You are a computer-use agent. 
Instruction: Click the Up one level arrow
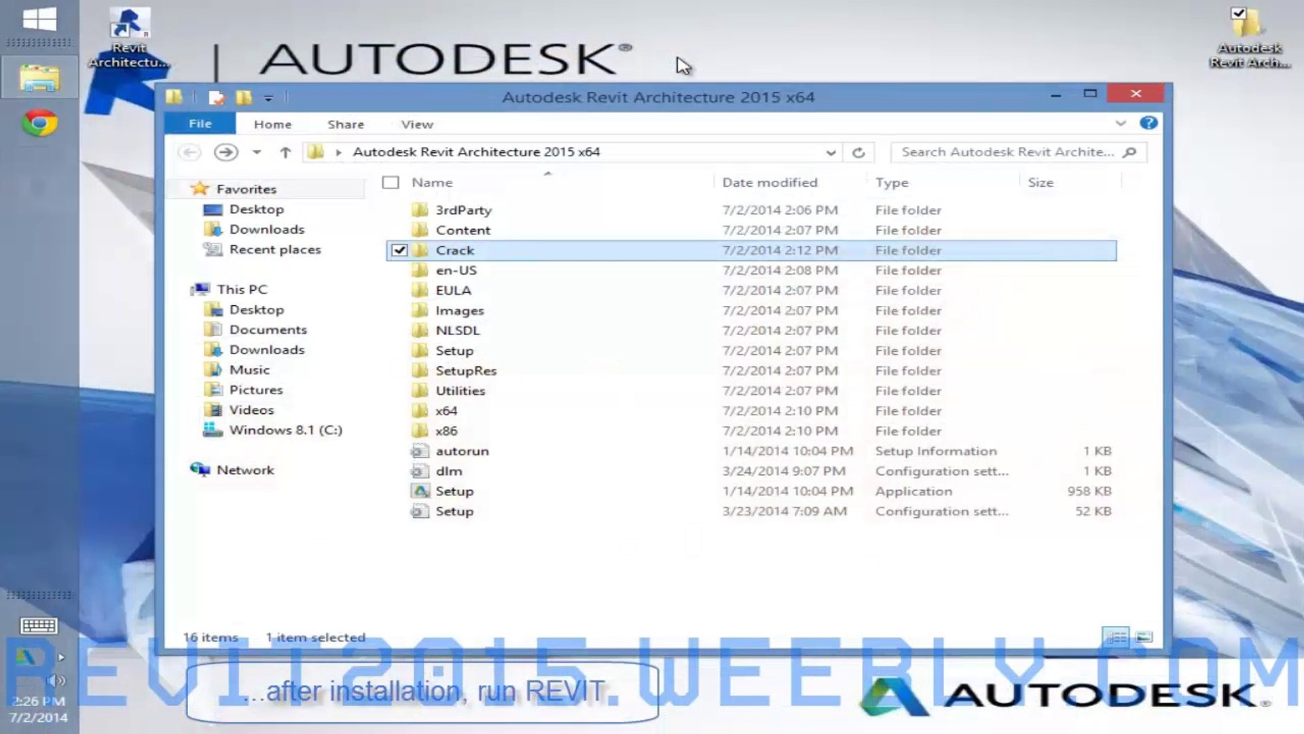285,152
